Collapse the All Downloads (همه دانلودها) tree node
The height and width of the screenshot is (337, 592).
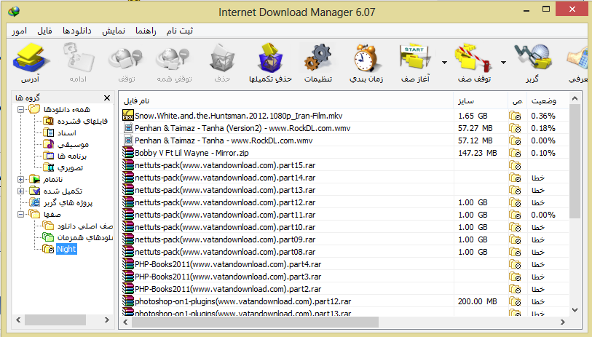click(x=21, y=109)
